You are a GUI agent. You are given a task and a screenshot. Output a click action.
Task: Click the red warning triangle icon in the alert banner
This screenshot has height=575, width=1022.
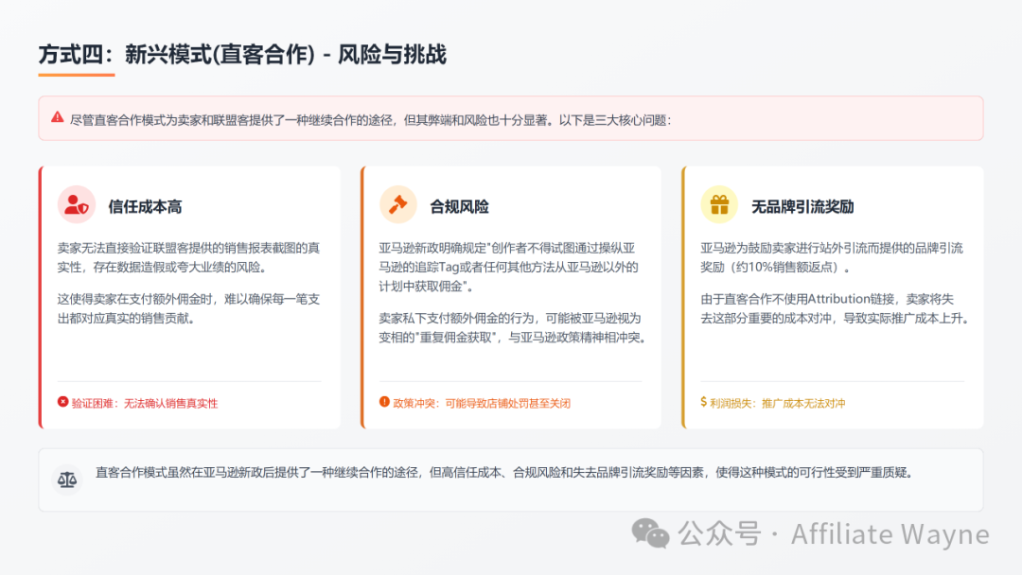tap(58, 117)
